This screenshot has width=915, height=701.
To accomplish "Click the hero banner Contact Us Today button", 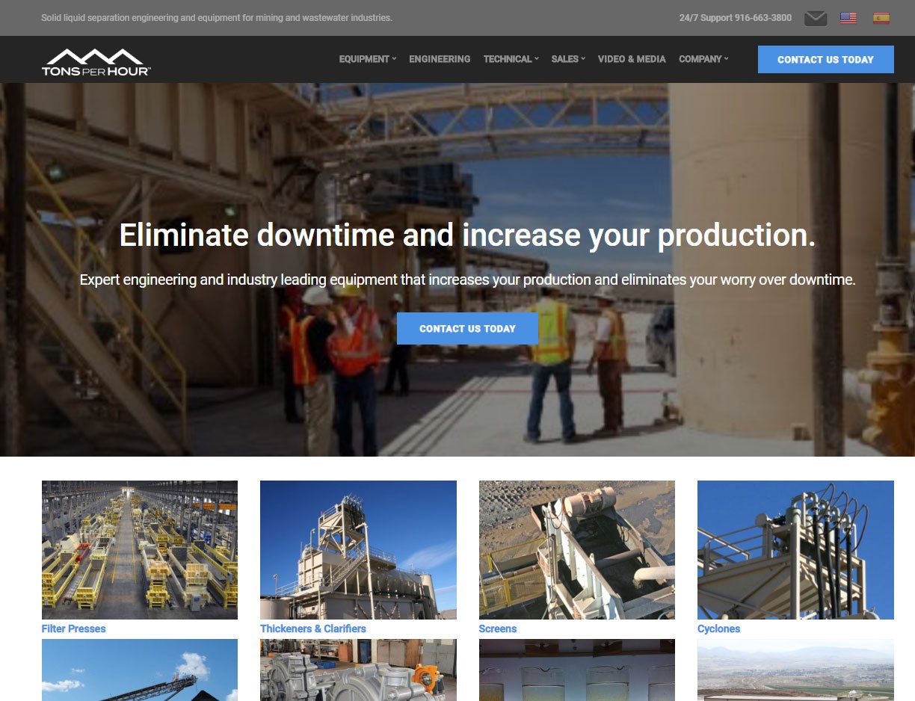I will tap(467, 329).
